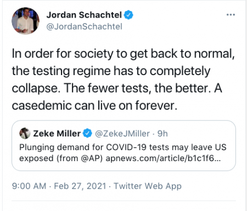Viewport: 247px width, 211px height.
Task: Click the 9:00 AM timestamp
Action: [29, 186]
